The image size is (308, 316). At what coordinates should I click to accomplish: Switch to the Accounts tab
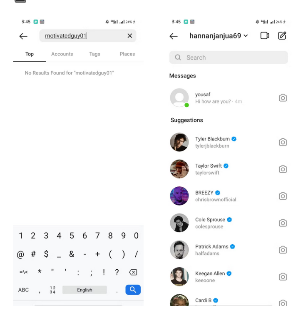62,54
